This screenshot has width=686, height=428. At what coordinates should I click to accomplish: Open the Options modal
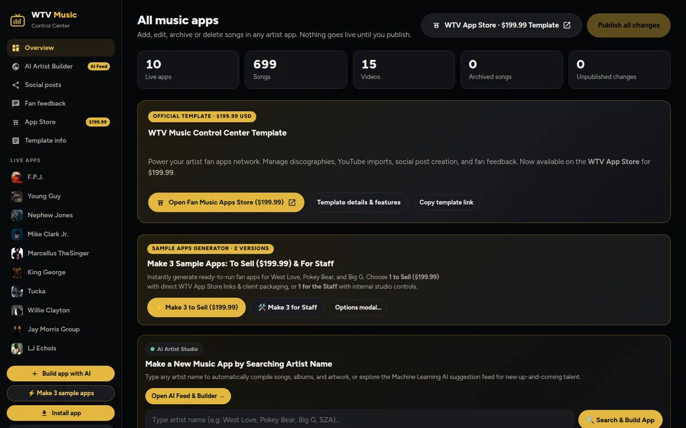tap(358, 308)
